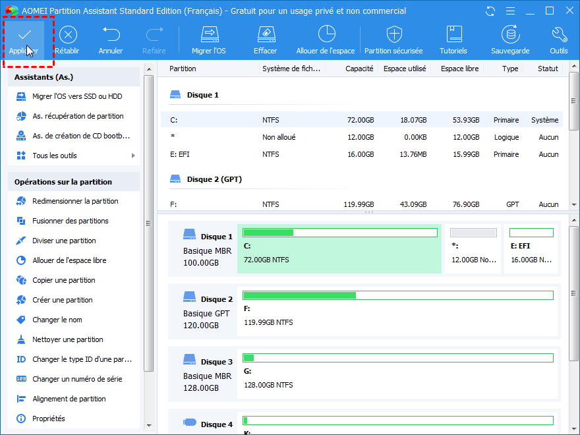Launch Partition sécurisée shield tool

pos(394,34)
